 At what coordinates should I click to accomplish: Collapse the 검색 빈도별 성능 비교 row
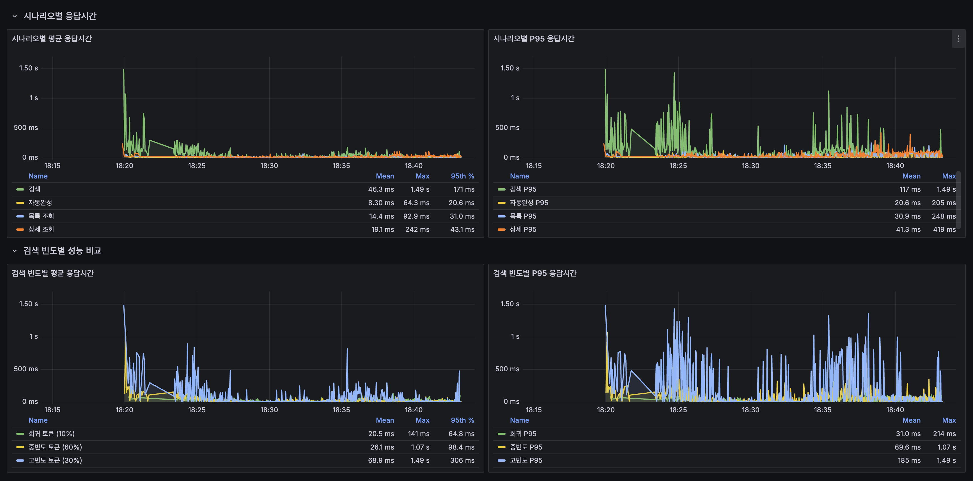coord(15,251)
